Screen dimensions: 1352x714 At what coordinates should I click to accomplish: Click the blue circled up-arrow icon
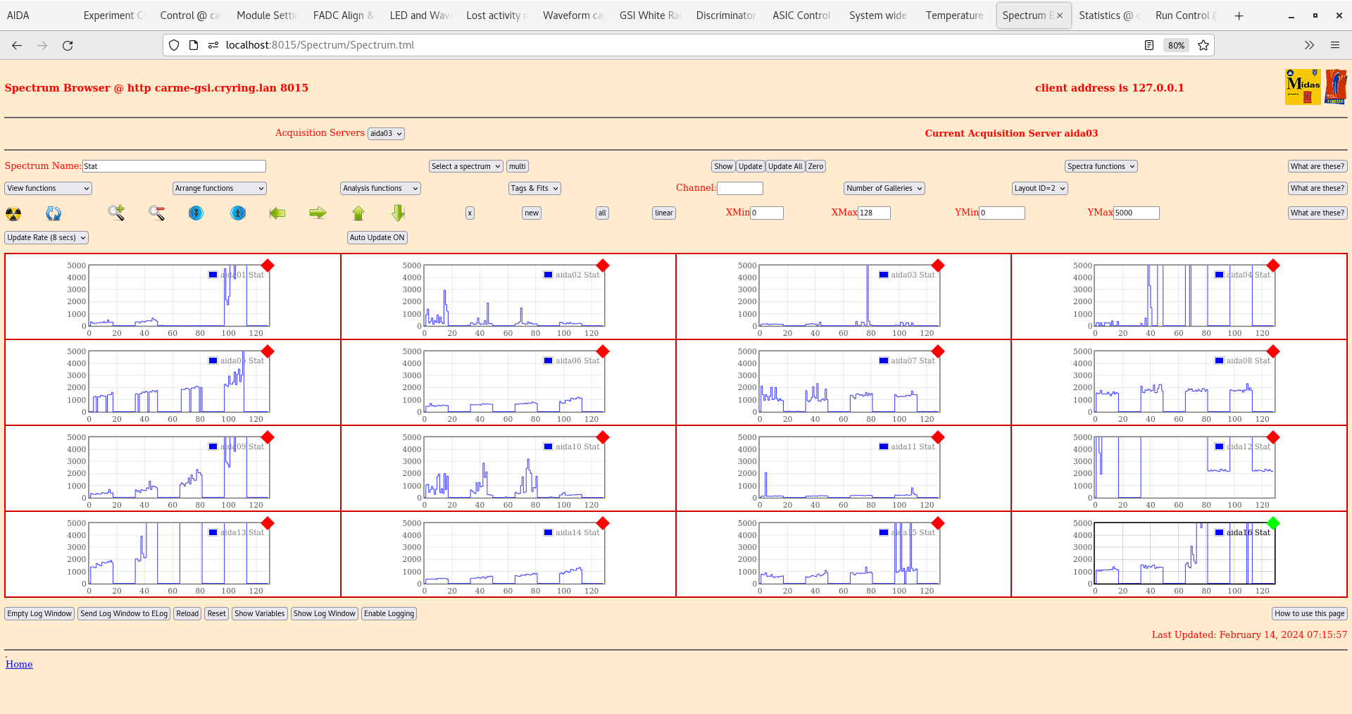tap(238, 213)
